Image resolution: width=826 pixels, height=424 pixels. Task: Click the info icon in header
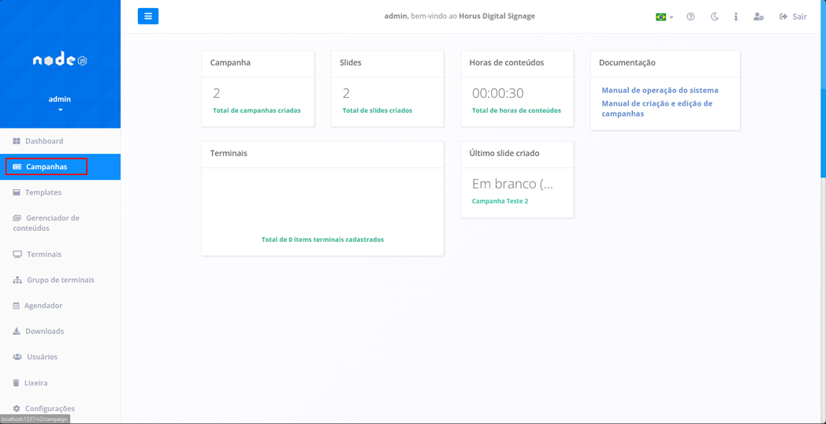click(736, 17)
